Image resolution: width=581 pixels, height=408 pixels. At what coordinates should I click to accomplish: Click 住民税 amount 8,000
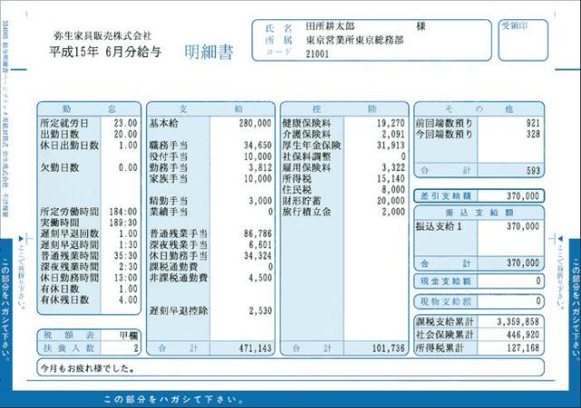tap(393, 190)
